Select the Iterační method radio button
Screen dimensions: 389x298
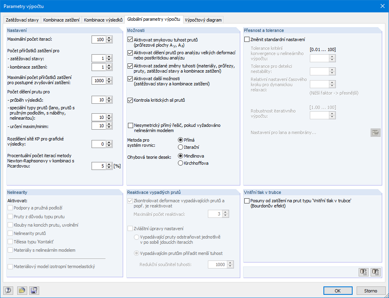[181, 147]
